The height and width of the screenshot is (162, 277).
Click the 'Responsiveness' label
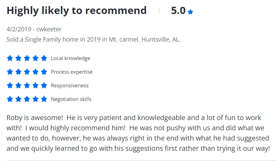(70, 86)
